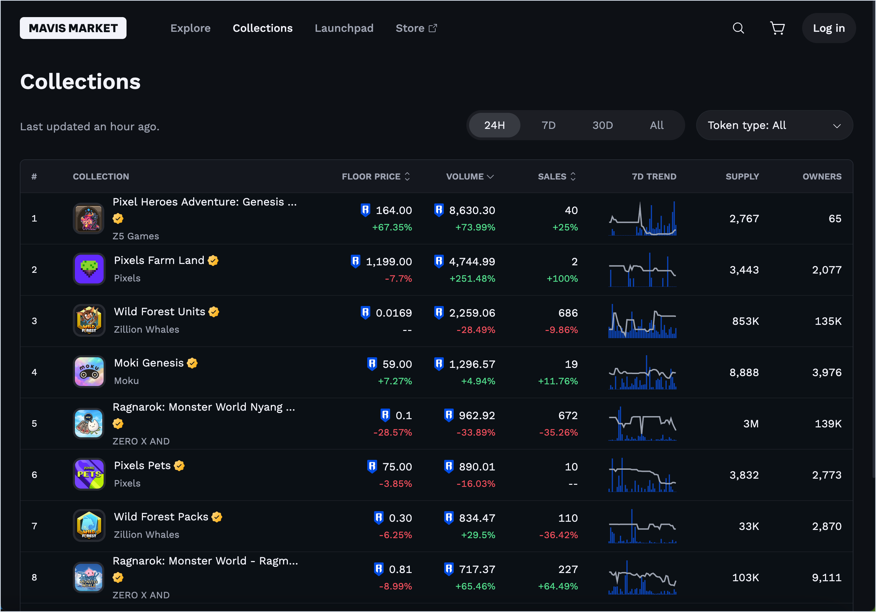
Task: Click the +251.48% volume change
Action: click(472, 279)
